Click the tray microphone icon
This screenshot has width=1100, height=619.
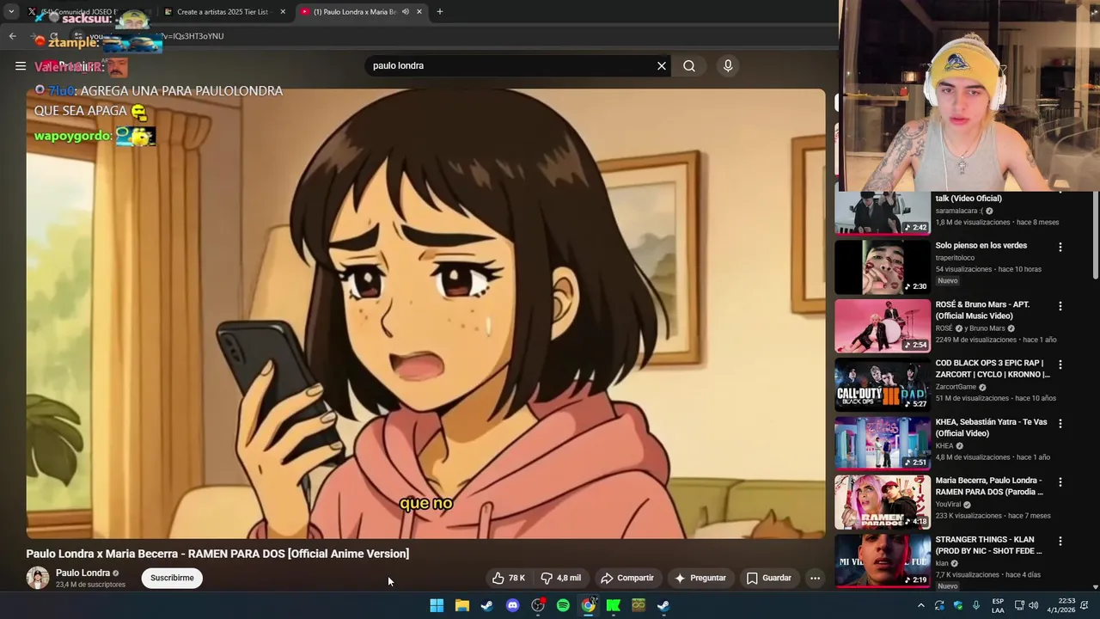coord(976,605)
